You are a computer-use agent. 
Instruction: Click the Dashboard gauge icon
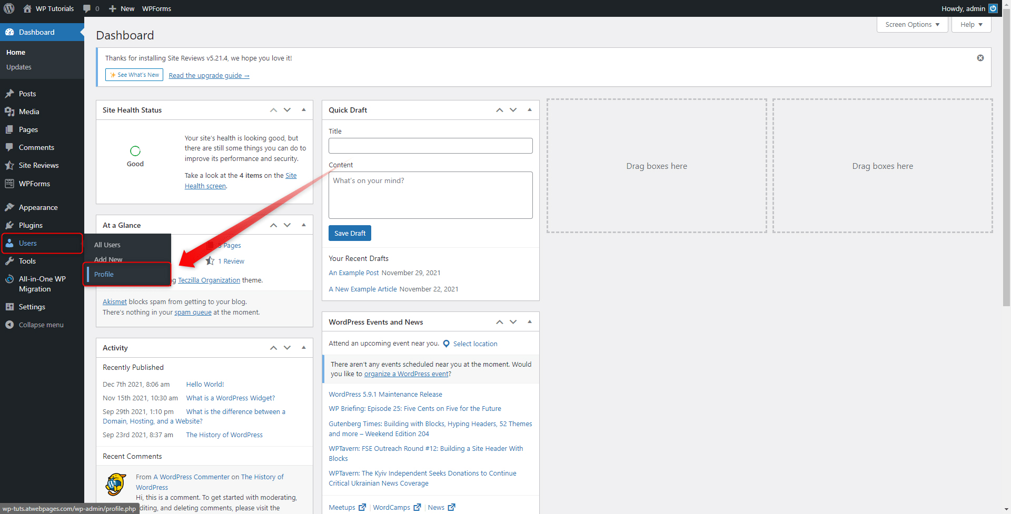[x=9, y=32]
